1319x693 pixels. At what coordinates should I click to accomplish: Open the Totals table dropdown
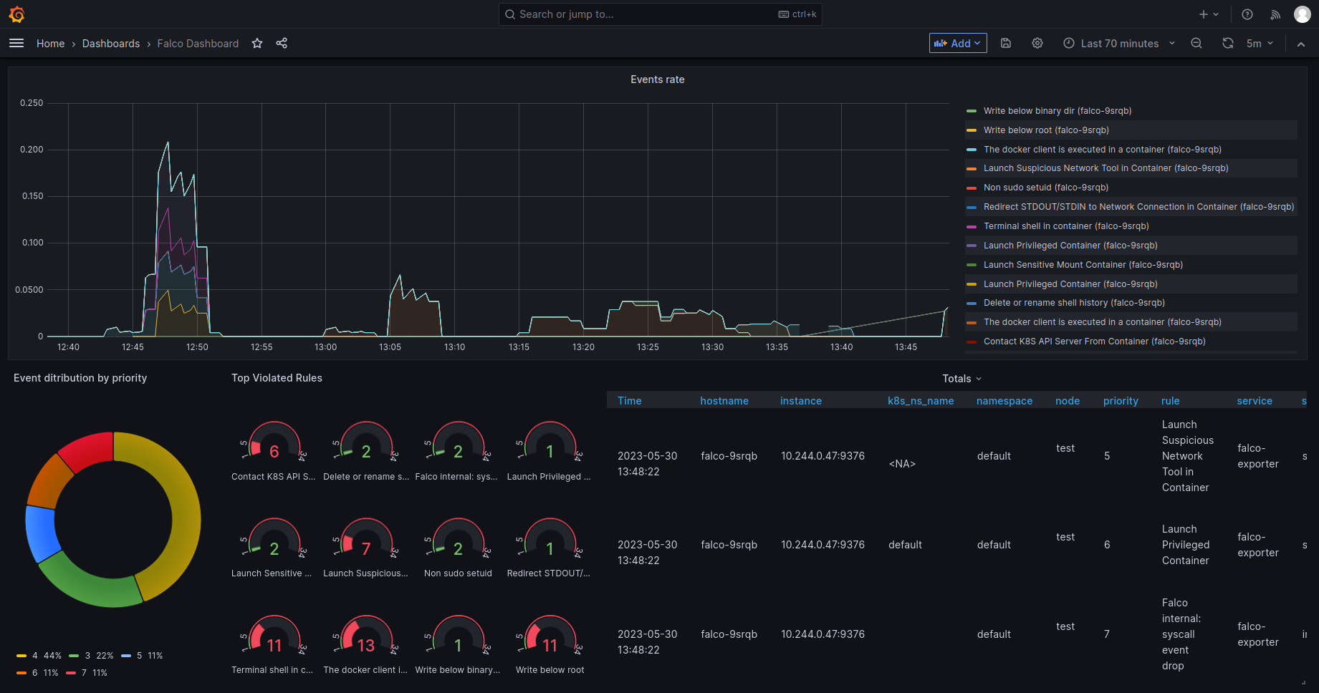click(x=961, y=378)
